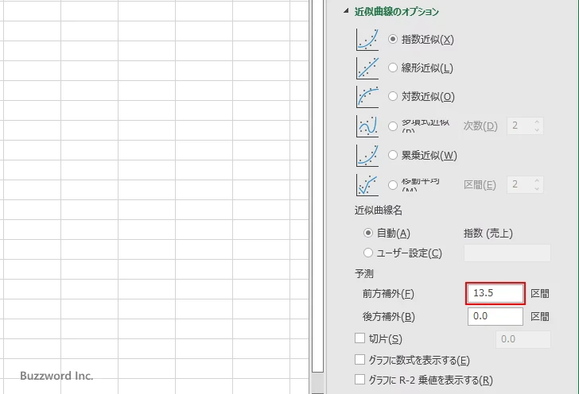Check グラフに数式を表示する(E)
Viewport: 579px width, 394px height.
pyautogui.click(x=359, y=360)
